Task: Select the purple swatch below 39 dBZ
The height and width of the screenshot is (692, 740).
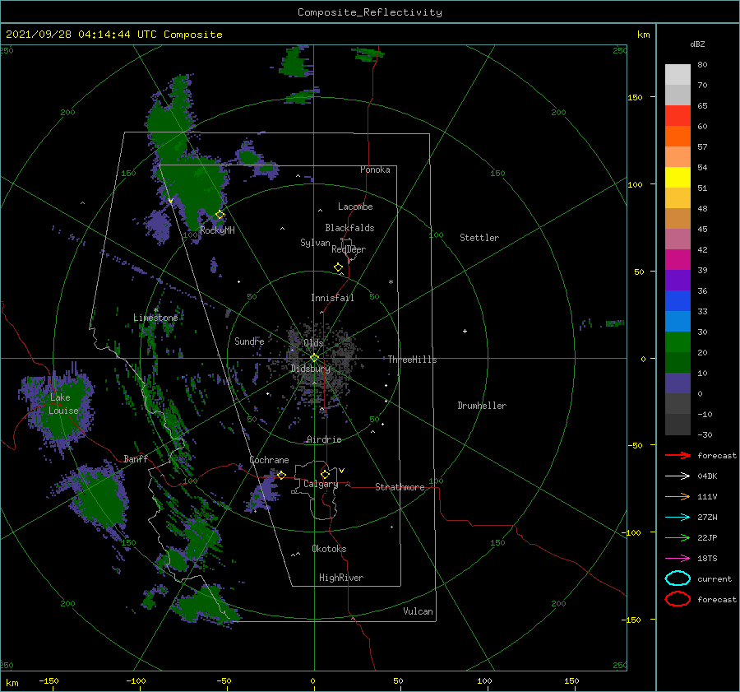Action: tap(678, 281)
